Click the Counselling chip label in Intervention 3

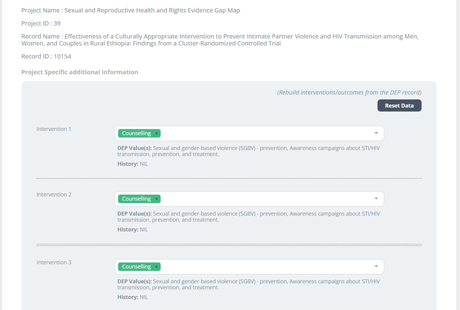(x=136, y=267)
